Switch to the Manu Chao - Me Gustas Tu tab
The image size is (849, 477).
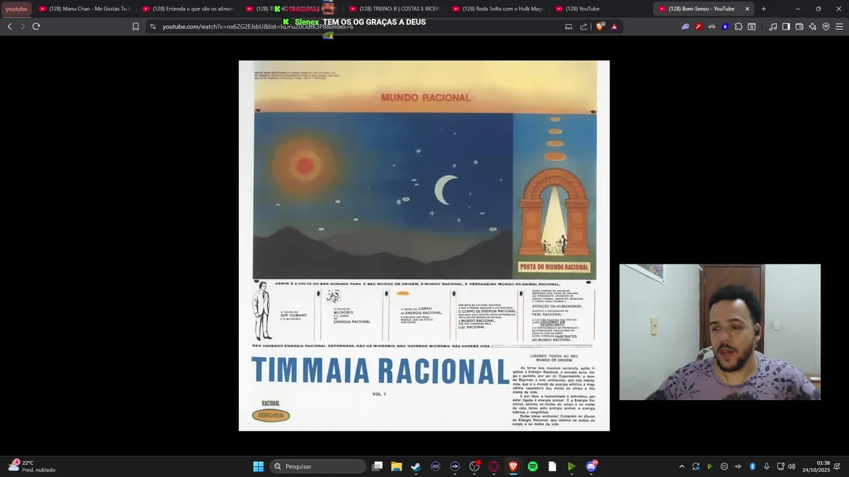85,9
